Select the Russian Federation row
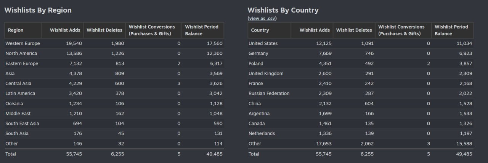The height and width of the screenshot is (163, 488). pyautogui.click(x=361, y=93)
